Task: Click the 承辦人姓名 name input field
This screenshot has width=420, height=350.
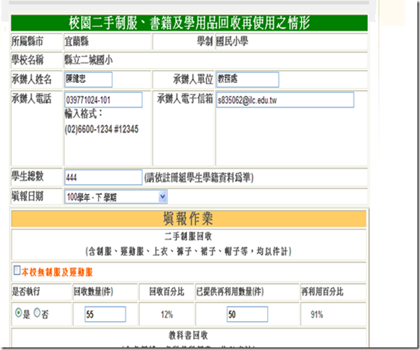Action: coord(88,79)
